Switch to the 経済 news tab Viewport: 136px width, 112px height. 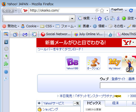(x=116, y=103)
